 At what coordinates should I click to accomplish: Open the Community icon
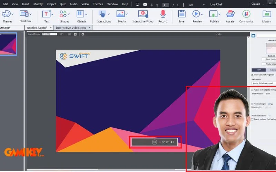click(246, 14)
